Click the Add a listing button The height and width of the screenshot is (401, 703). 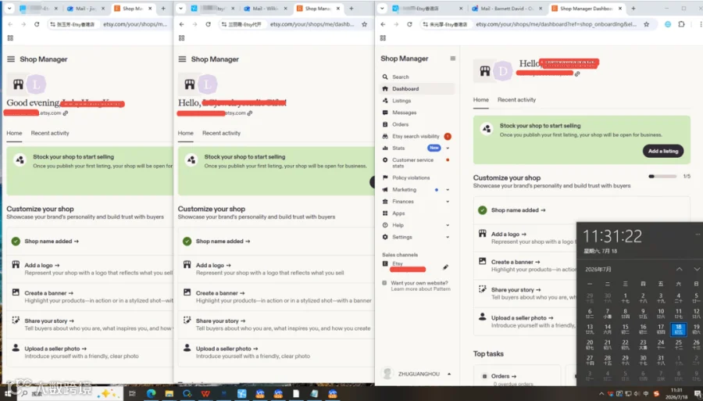663,151
